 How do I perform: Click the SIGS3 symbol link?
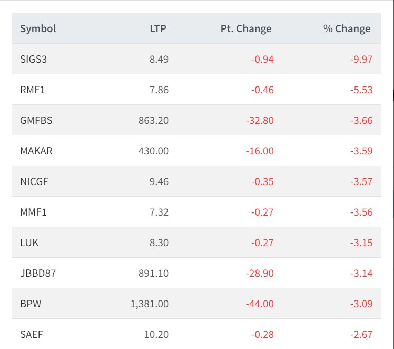click(x=33, y=59)
